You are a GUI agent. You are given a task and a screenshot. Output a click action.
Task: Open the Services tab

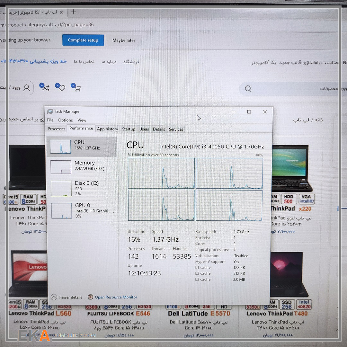coord(176,129)
